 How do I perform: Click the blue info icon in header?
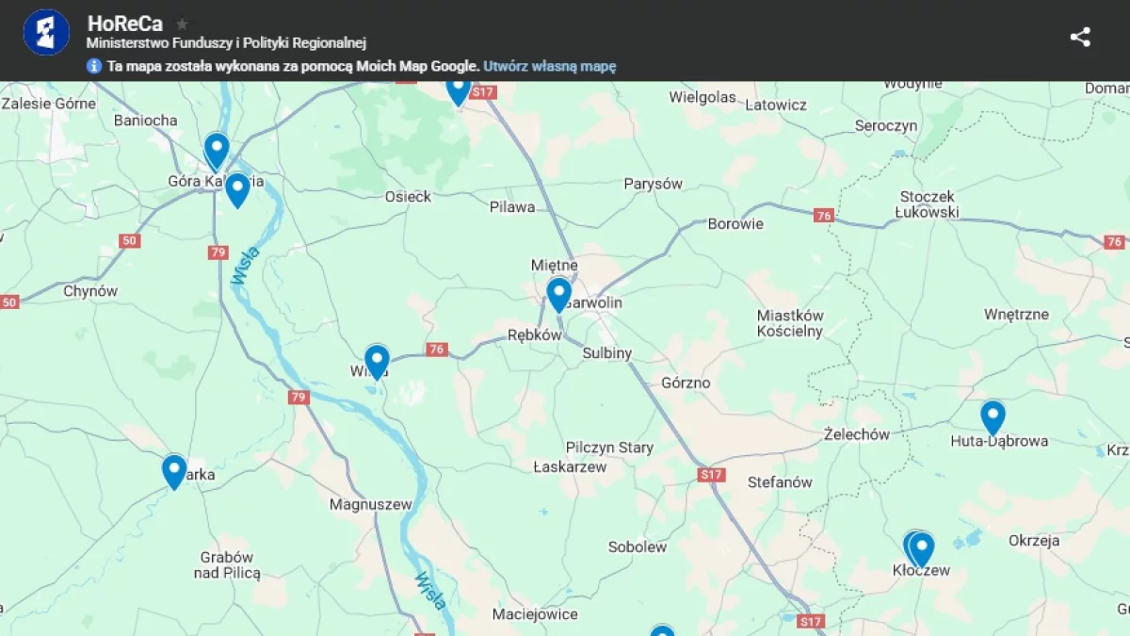coord(94,66)
